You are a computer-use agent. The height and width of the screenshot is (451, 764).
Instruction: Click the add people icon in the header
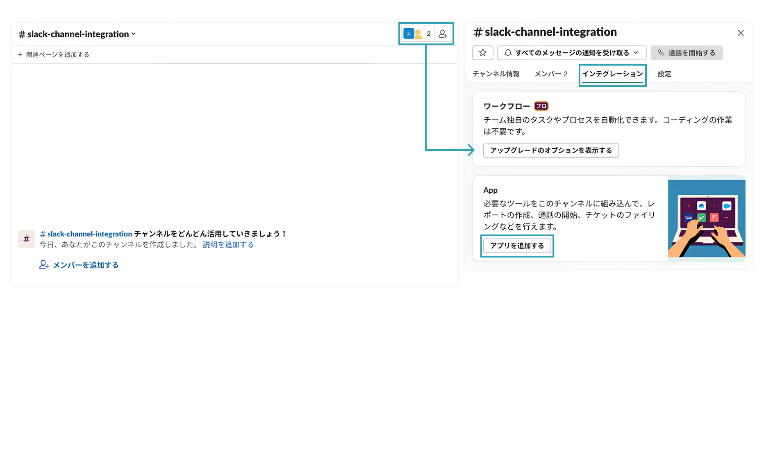coord(443,34)
